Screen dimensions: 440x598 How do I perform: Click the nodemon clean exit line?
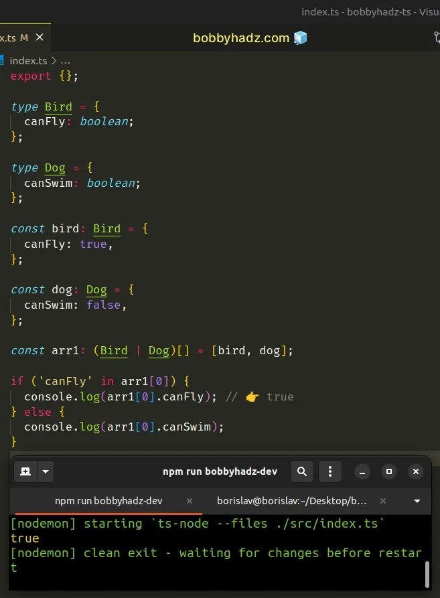point(216,560)
